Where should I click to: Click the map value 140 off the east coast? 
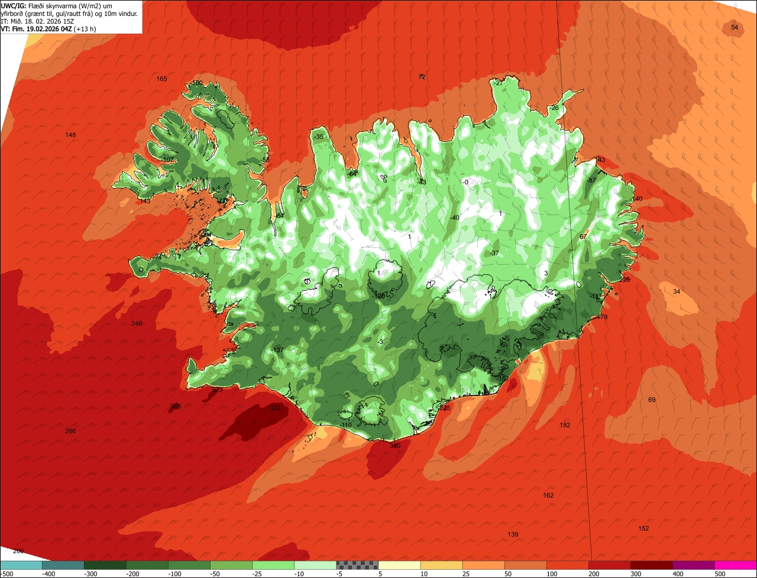636,199
